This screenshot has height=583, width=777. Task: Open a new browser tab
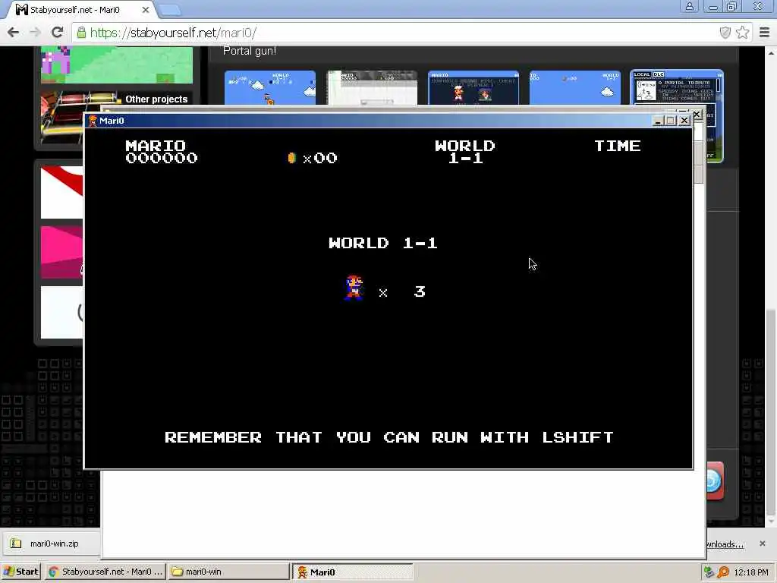tap(171, 9)
